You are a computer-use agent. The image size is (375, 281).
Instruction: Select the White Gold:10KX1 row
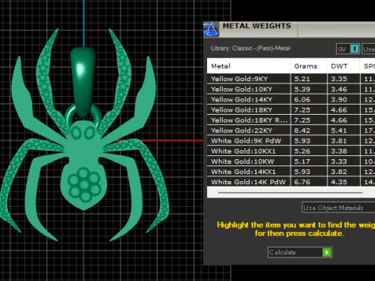point(291,151)
